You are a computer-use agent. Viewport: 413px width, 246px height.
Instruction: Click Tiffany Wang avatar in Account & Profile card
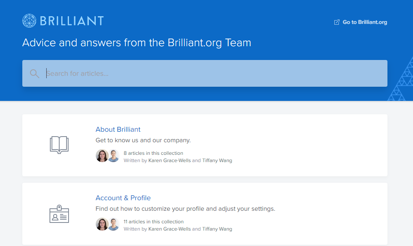click(114, 224)
